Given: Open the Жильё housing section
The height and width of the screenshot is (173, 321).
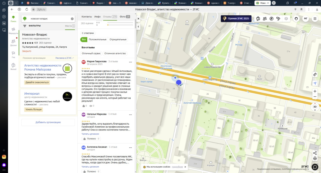Looking at the screenshot, I should pos(13,67).
